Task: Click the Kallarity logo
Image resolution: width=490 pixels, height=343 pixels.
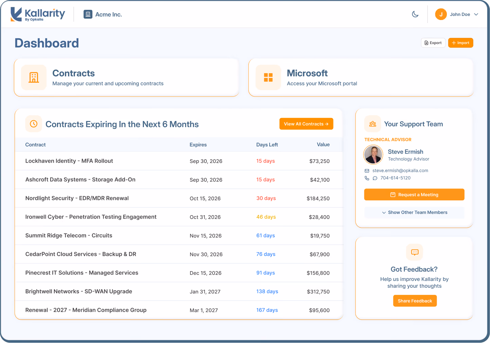Action: (x=38, y=14)
